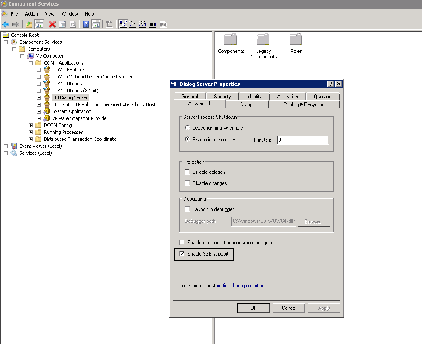Expand the Running Processes node
Viewport: 422px width, 344px height.
31,133
